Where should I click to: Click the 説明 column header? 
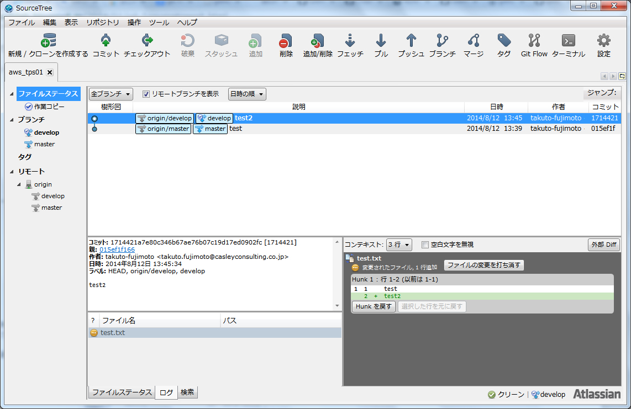pyautogui.click(x=298, y=107)
